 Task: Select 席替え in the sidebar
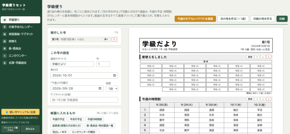[x=20, y=41]
